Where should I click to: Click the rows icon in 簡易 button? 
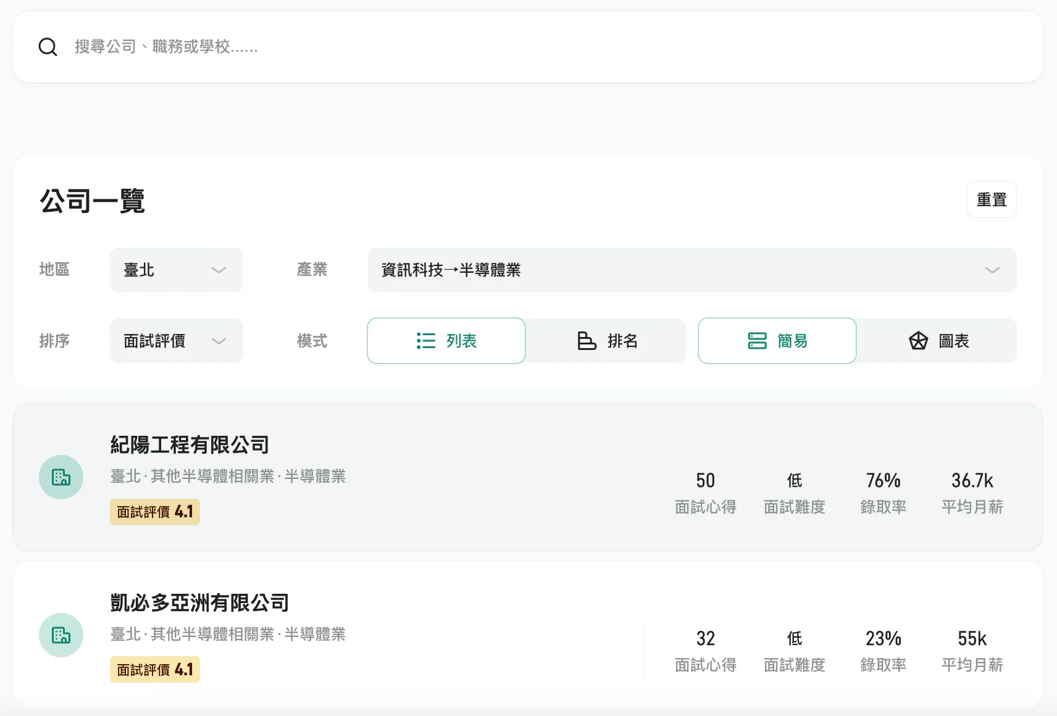tap(757, 341)
